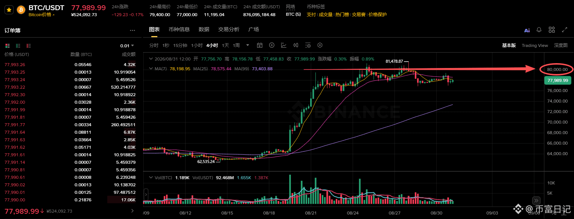Switch to the 广场 tab
This screenshot has height=219, width=574.
[x=254, y=30]
